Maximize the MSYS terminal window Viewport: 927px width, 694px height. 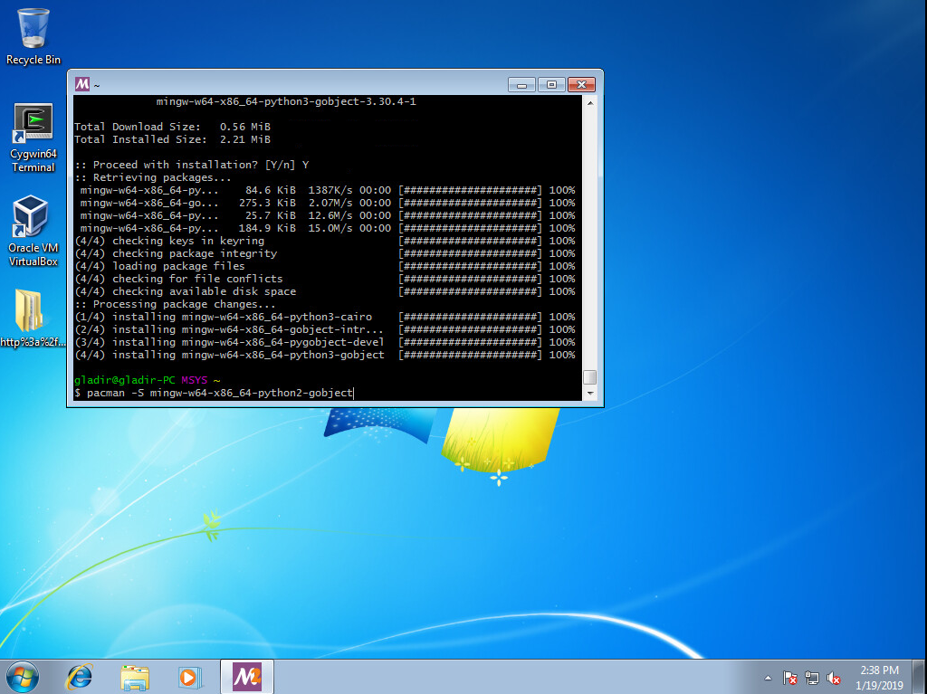click(x=551, y=84)
